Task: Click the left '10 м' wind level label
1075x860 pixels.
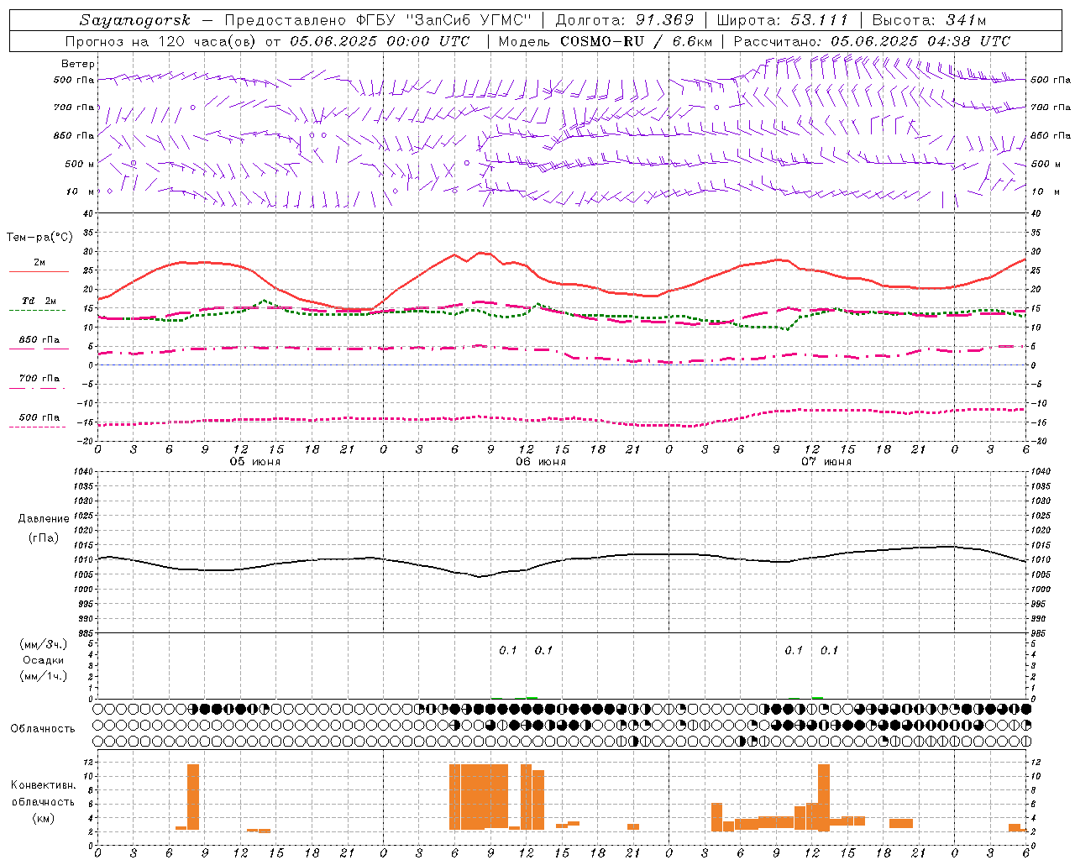Action: click(x=81, y=191)
